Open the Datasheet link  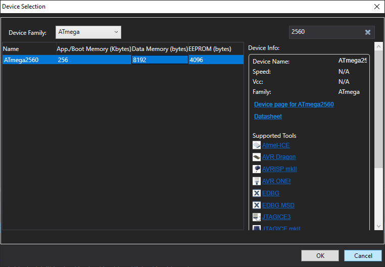click(268, 117)
